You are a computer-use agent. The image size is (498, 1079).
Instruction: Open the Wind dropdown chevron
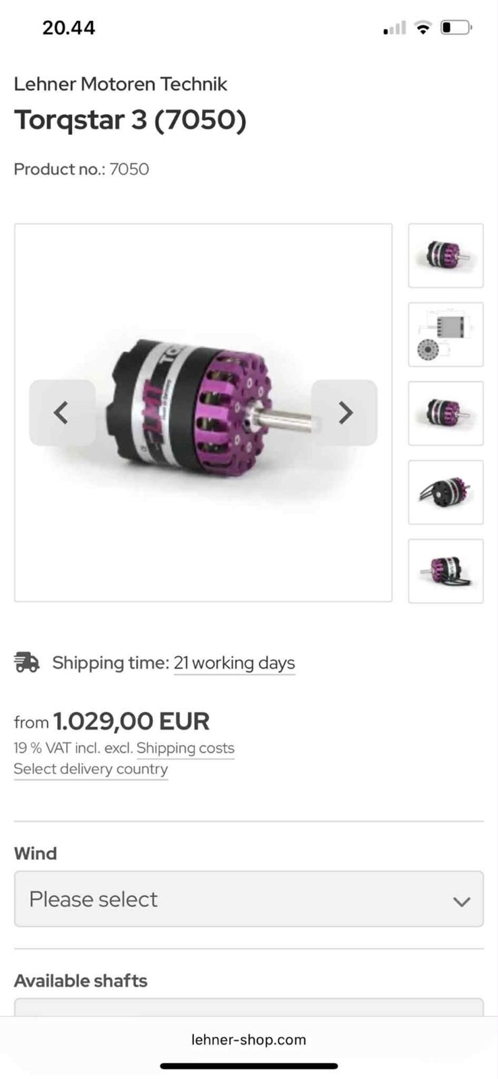pos(462,901)
